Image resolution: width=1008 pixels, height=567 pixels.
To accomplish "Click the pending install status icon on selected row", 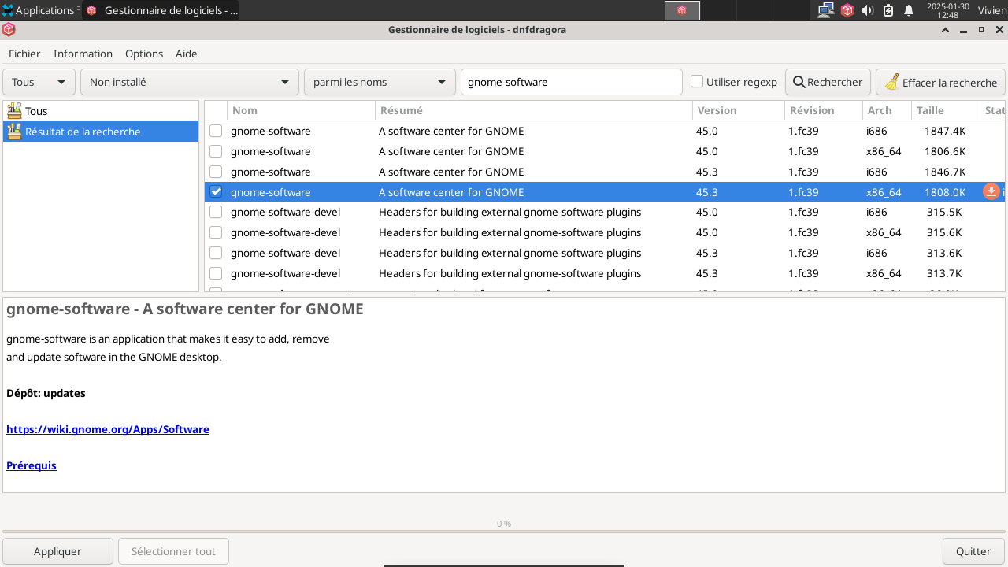I will coord(991,191).
